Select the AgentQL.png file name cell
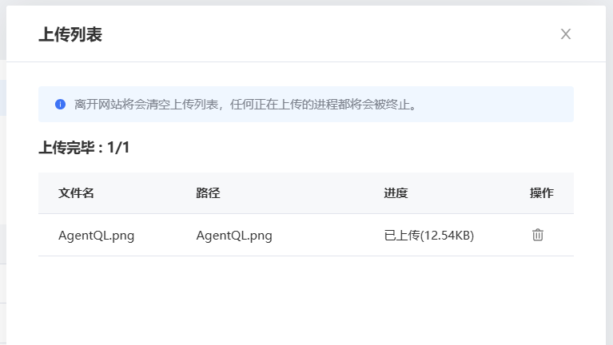Screen dimensions: 613x345 (x=96, y=236)
